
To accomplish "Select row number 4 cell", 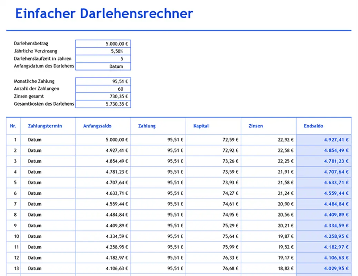I will pos(13,172).
